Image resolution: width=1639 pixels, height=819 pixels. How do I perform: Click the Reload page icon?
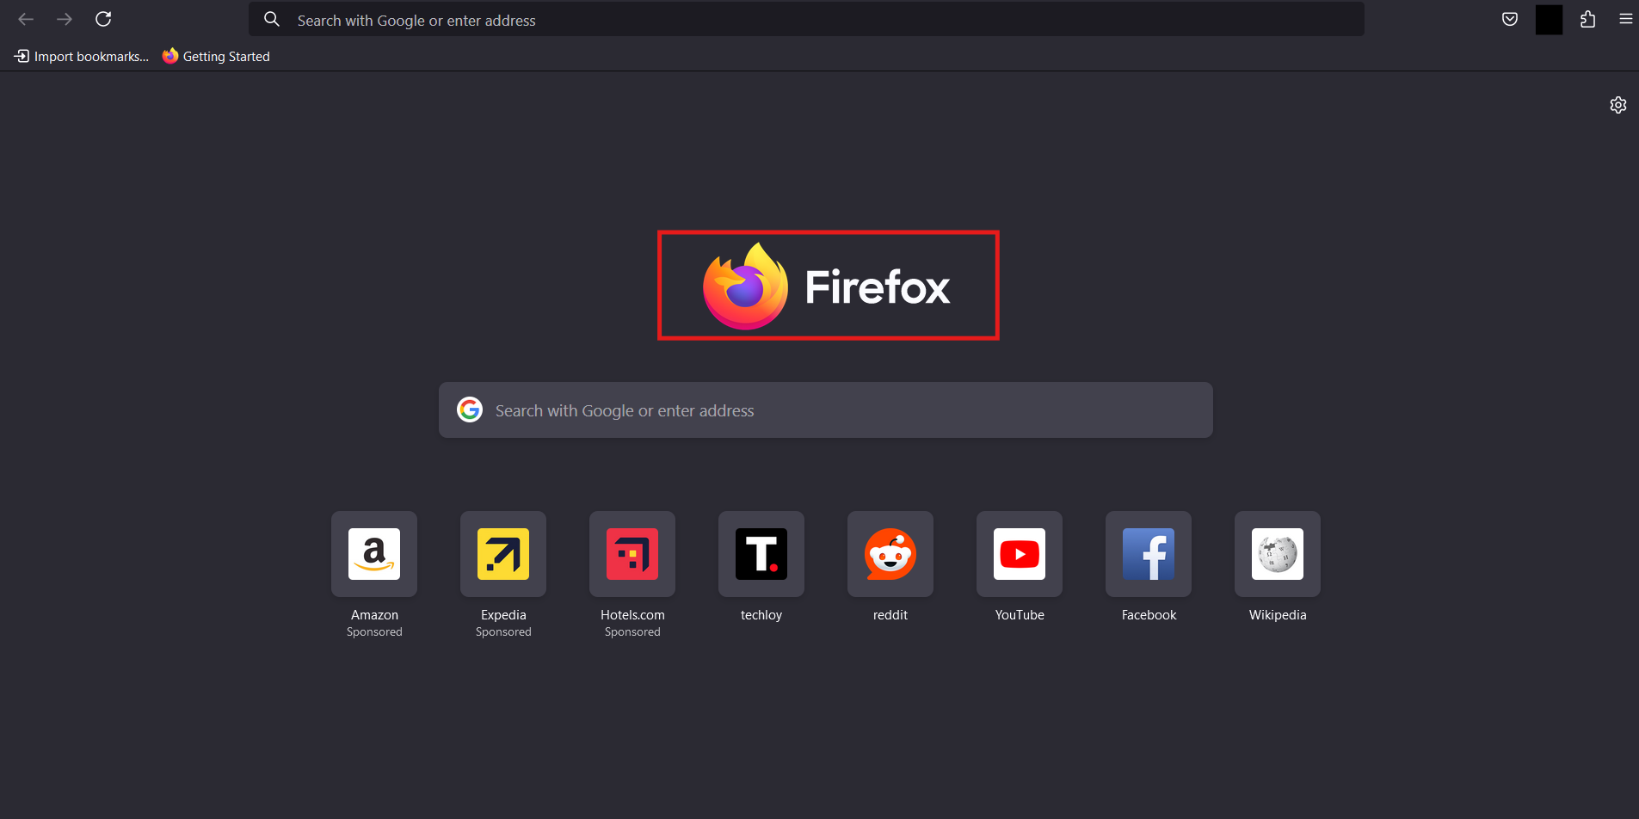point(103,18)
